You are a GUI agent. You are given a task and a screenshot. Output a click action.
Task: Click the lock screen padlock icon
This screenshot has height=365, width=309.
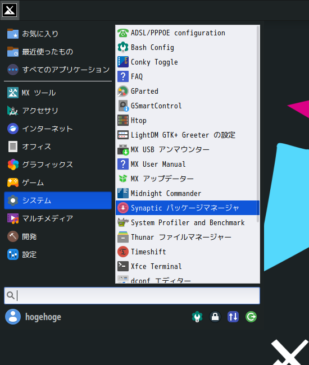pos(215,317)
